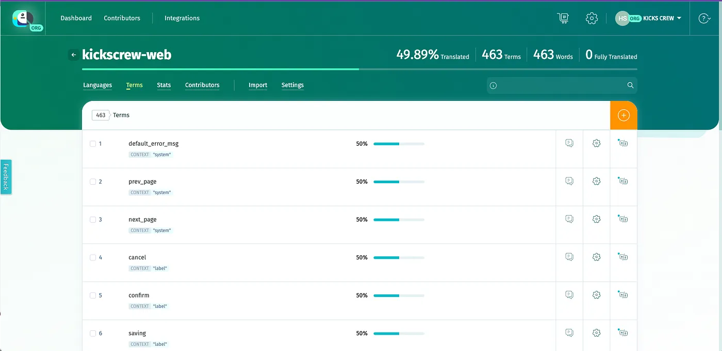This screenshot has height=351, width=722.
Task: Open comments for cancel term
Action: 569,257
